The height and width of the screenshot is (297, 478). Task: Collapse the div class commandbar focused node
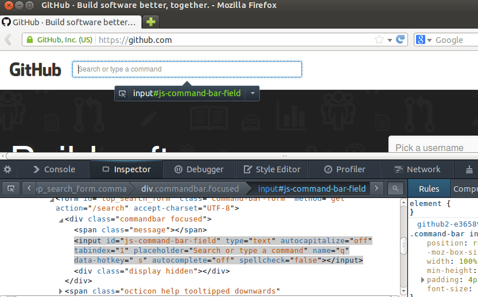click(x=61, y=220)
